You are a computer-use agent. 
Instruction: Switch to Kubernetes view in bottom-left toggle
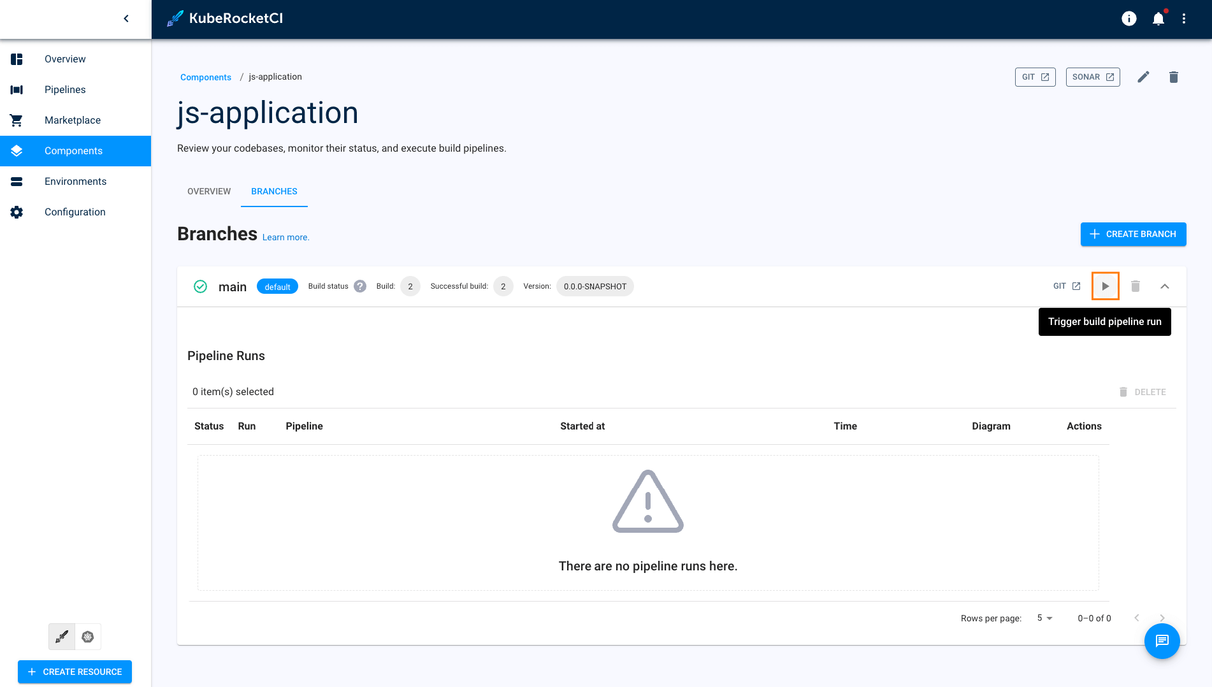tap(88, 637)
